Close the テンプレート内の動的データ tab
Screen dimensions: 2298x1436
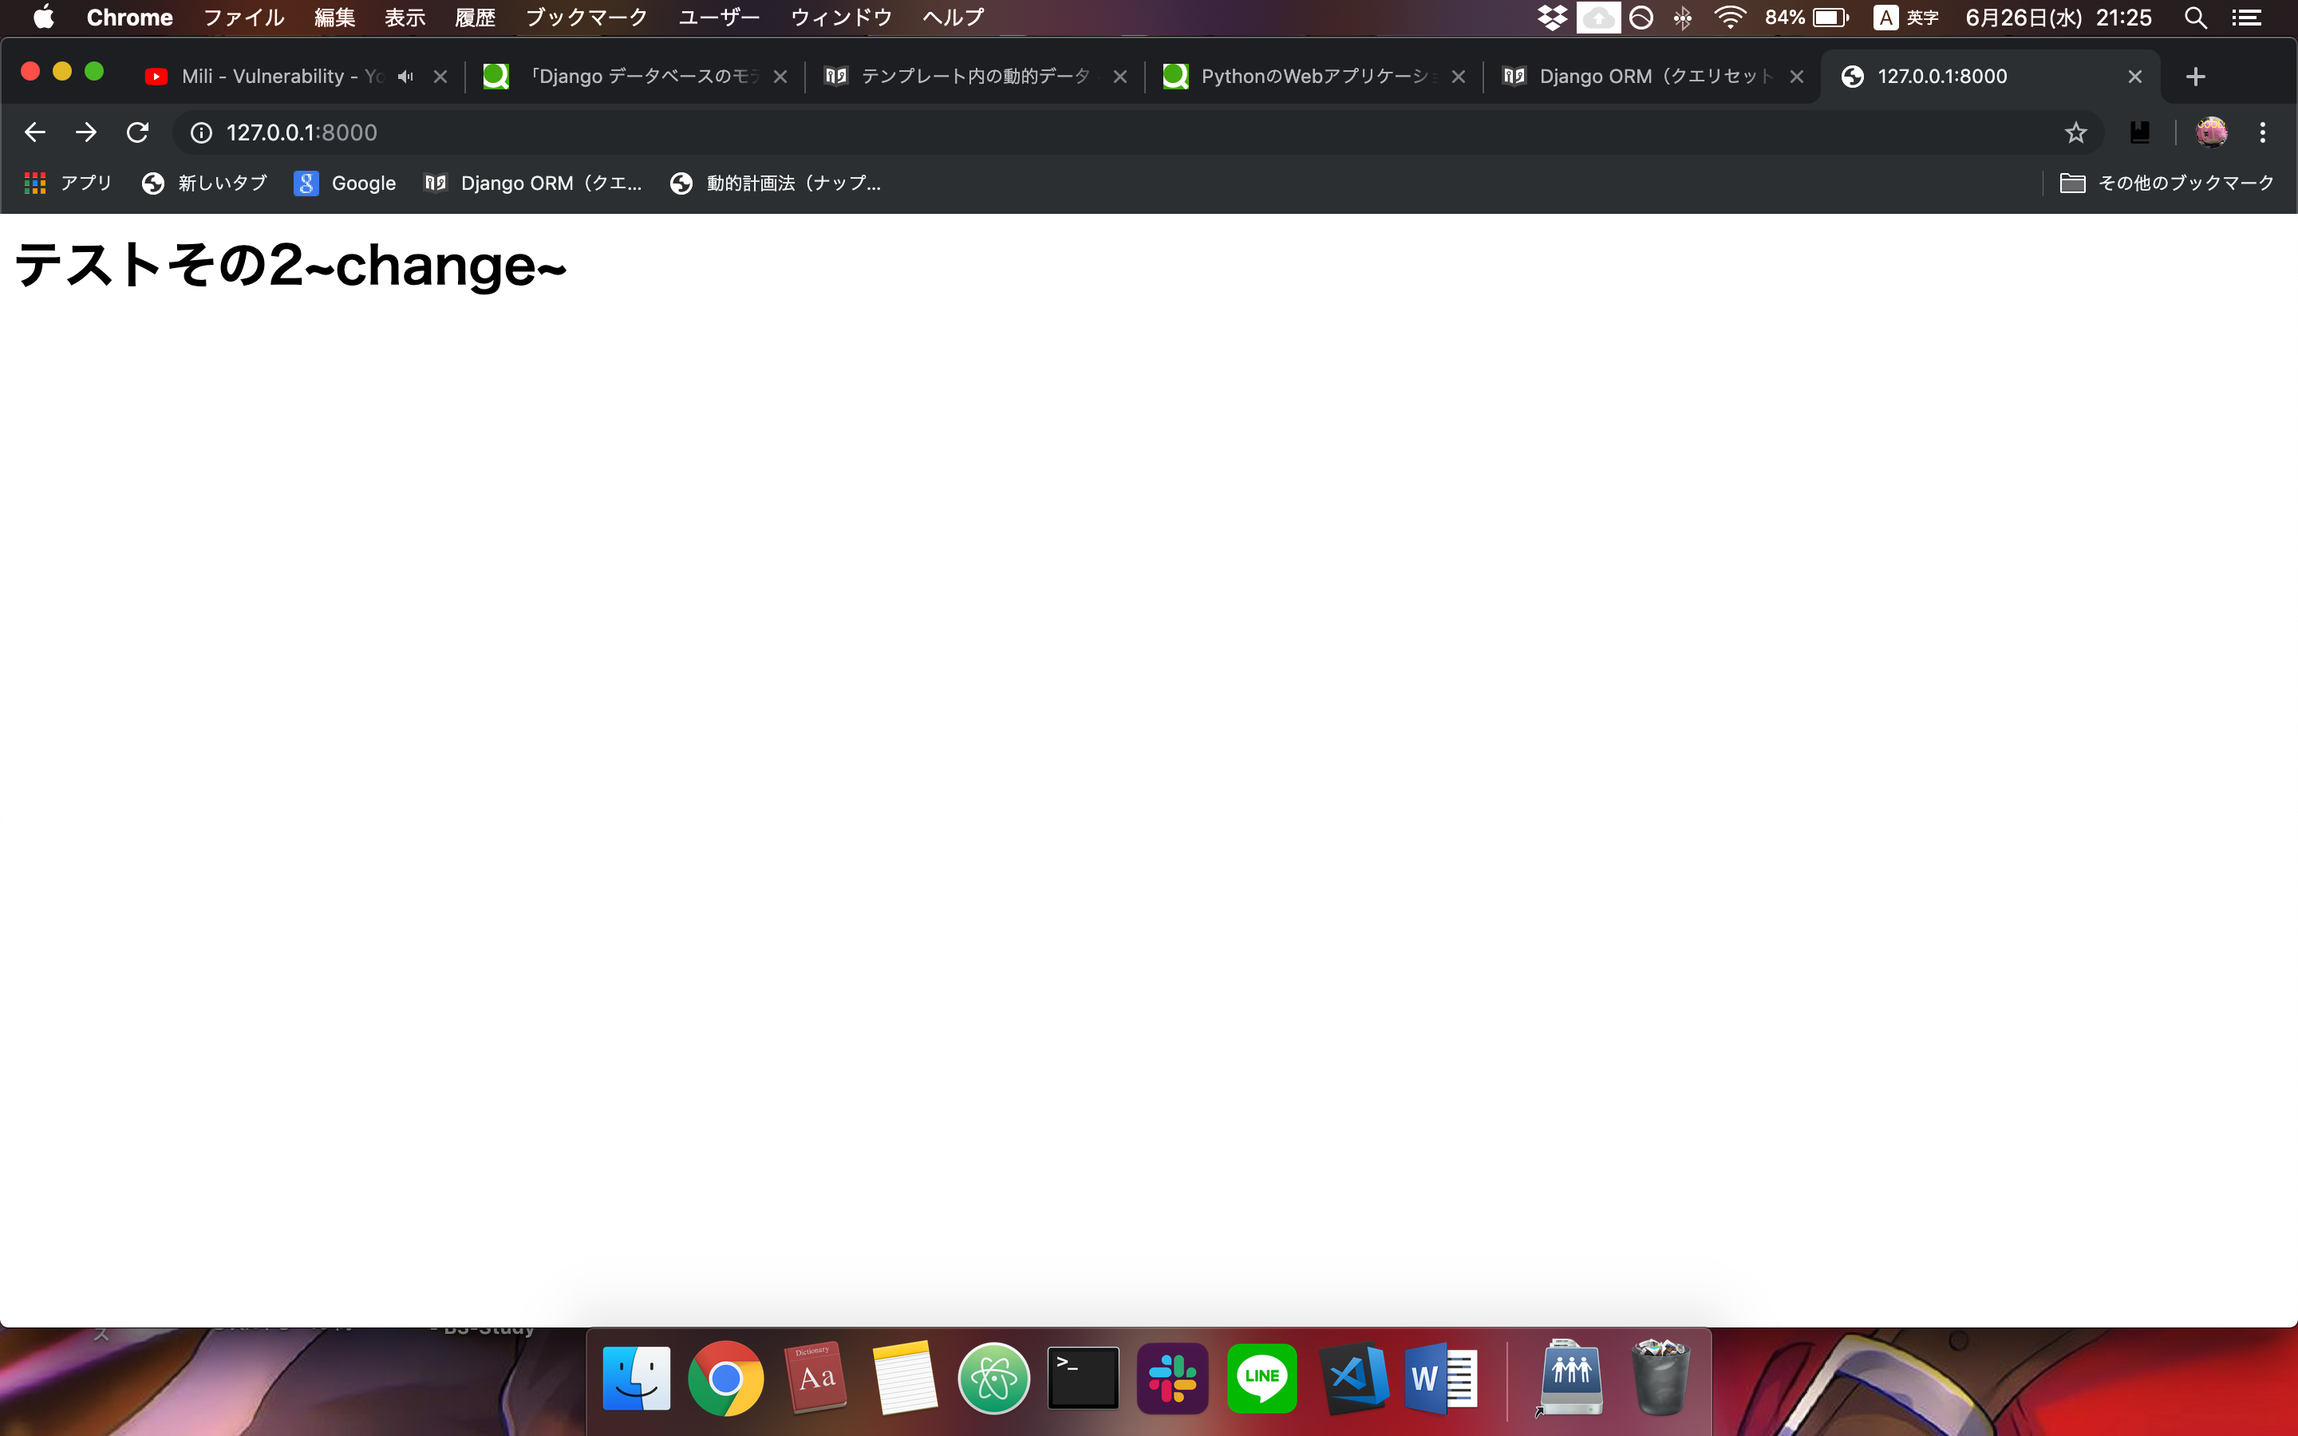(x=1120, y=77)
